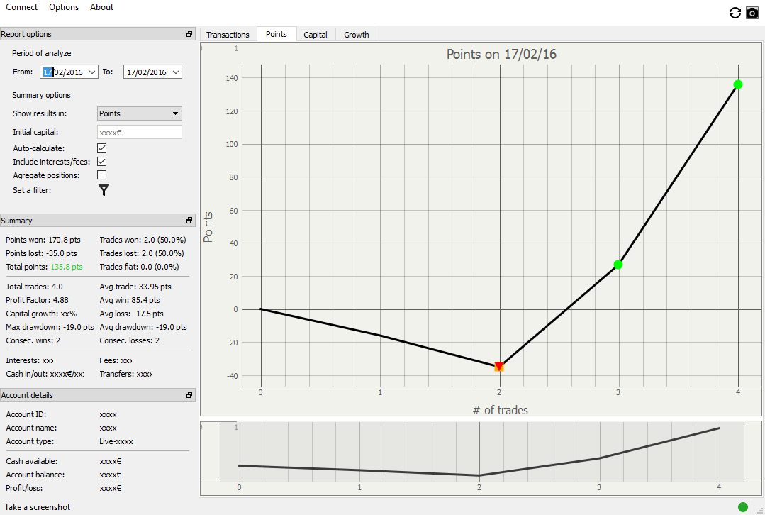765x515 pixels.
Task: Undock the Summary panel
Action: 189,220
